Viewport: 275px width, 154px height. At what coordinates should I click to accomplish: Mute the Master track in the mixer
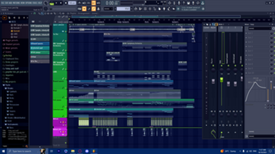[x=213, y=66]
